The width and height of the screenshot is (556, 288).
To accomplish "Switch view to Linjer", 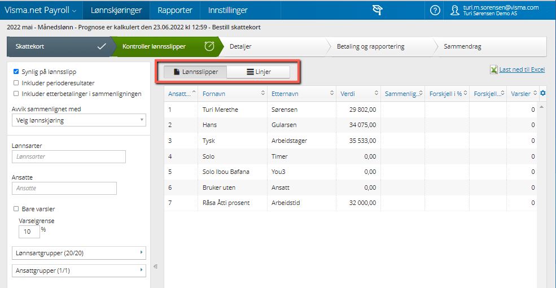I will pos(259,72).
